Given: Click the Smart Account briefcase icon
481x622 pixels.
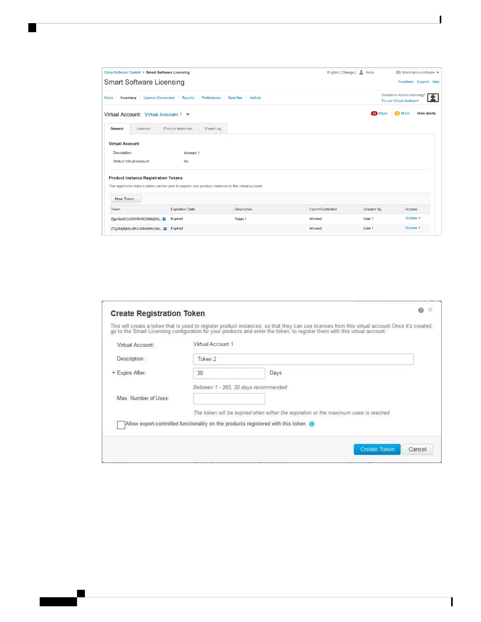Looking at the screenshot, I should 398,72.
